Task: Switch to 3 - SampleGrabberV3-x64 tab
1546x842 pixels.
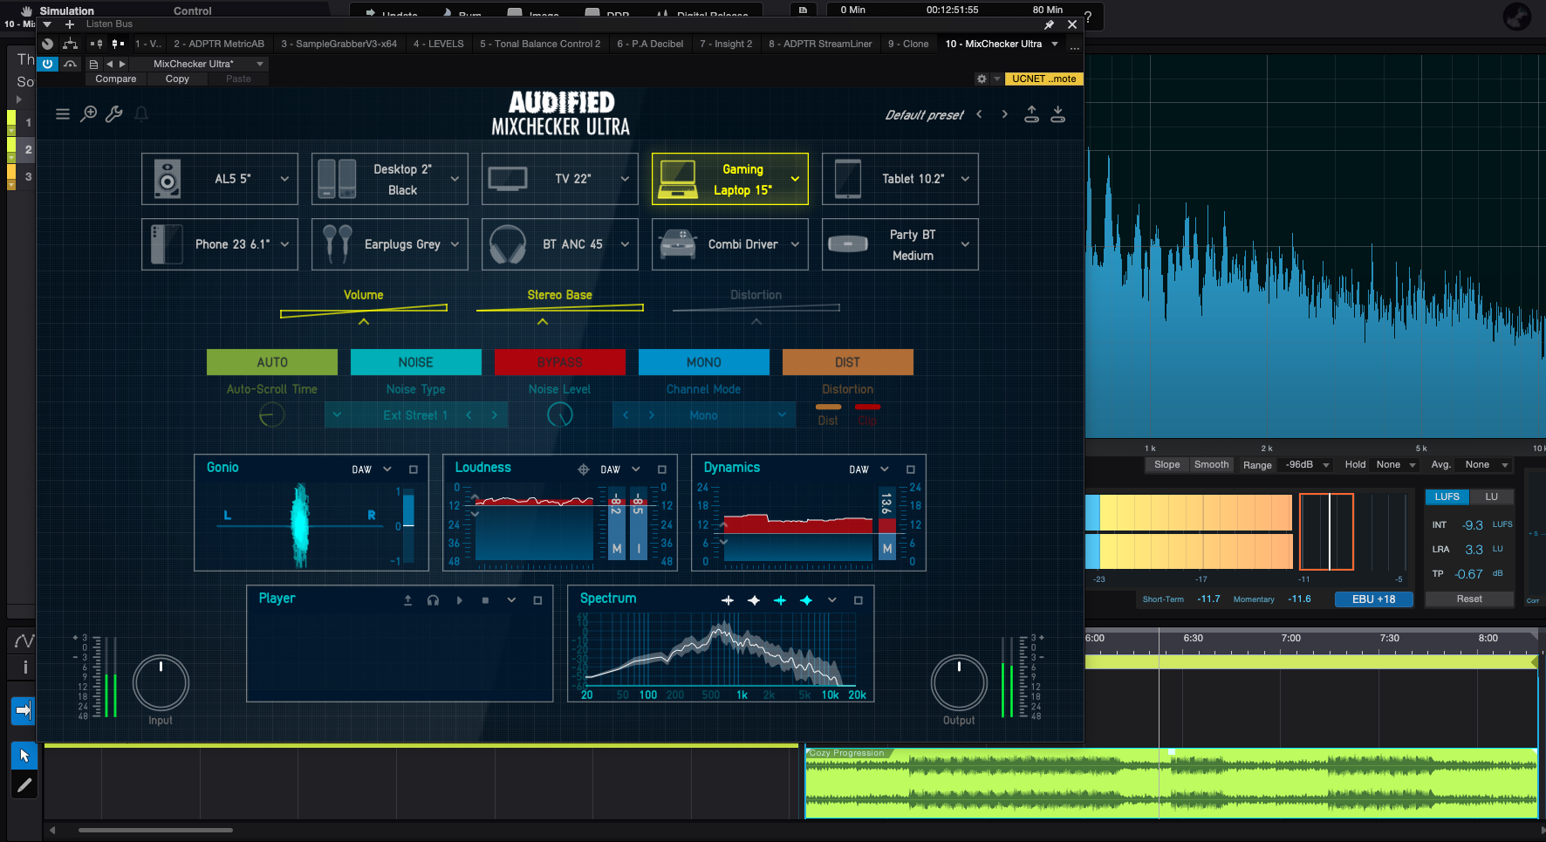Action: click(339, 44)
